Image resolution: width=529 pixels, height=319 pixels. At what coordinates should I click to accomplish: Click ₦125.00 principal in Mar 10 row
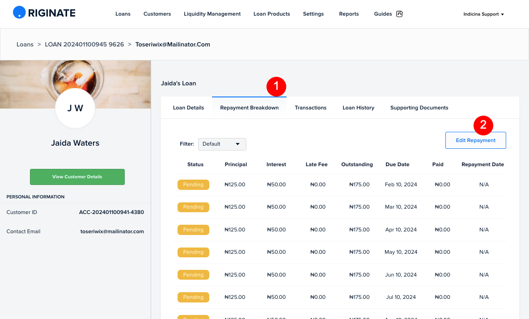click(x=235, y=207)
